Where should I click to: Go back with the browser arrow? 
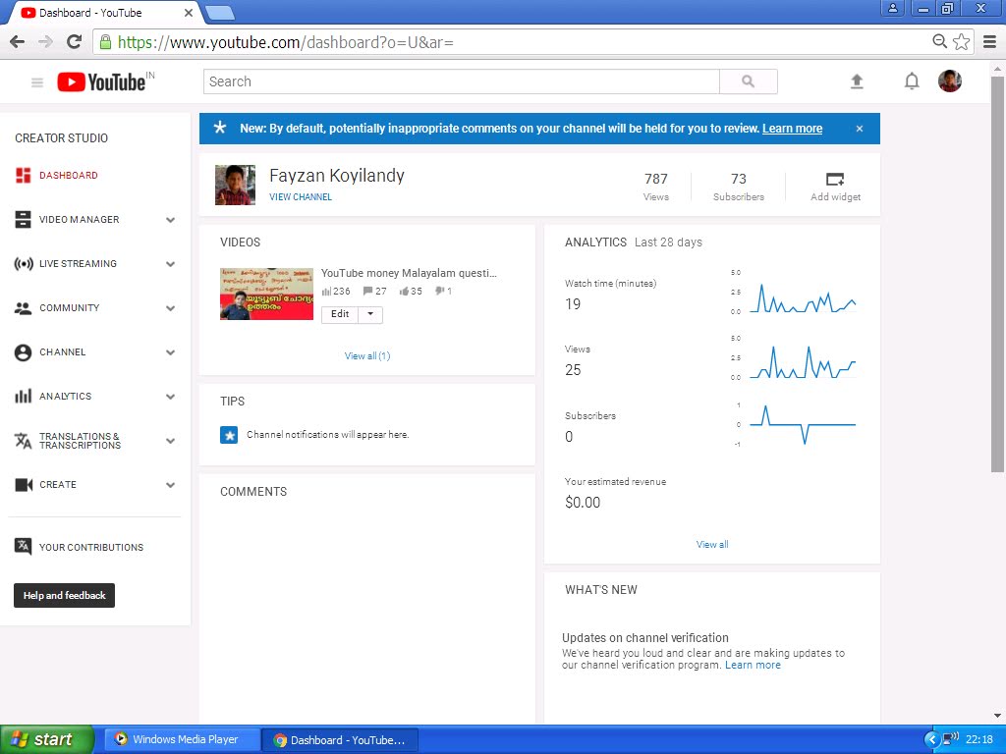pyautogui.click(x=18, y=42)
